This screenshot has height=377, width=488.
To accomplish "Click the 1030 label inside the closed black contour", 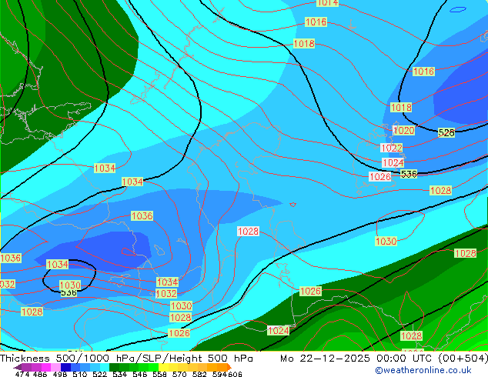I will (70, 285).
